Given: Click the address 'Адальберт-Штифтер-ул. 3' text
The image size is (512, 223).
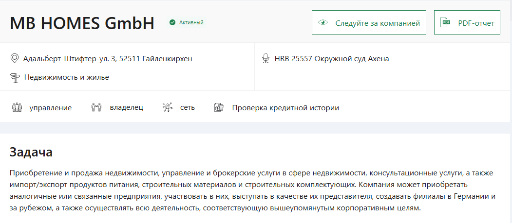Looking at the screenshot, I should click(x=70, y=59).
